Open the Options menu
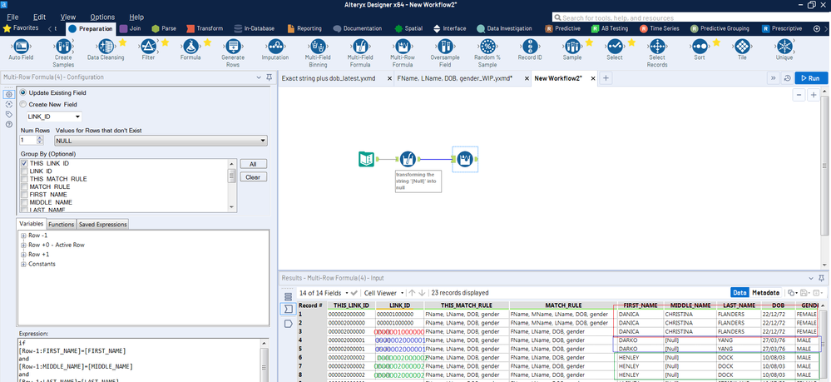The height and width of the screenshot is (382, 831). point(102,17)
